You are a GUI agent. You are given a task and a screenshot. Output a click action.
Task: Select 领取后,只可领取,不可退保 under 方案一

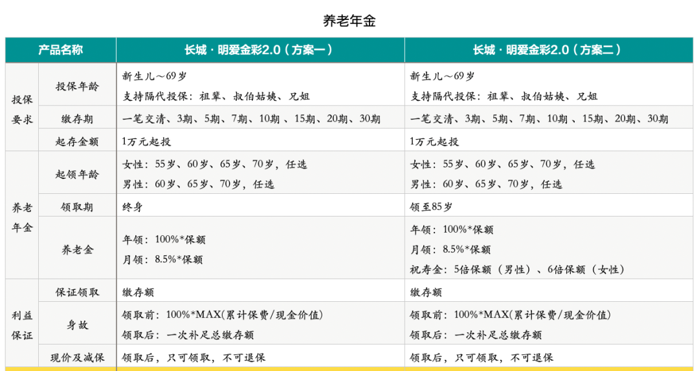coord(194,357)
